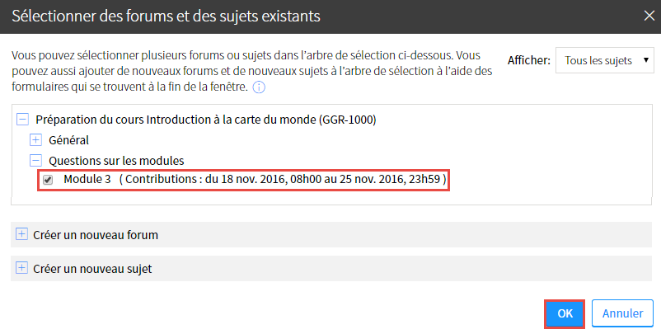This screenshot has height=334, width=661.
Task: Click the blue info icon after the instructions
Action: [259, 87]
